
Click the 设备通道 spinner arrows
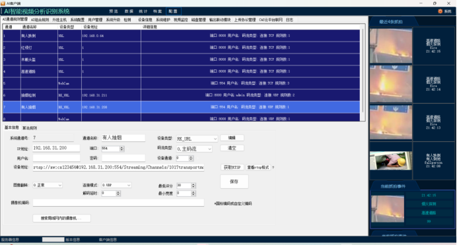(191, 158)
